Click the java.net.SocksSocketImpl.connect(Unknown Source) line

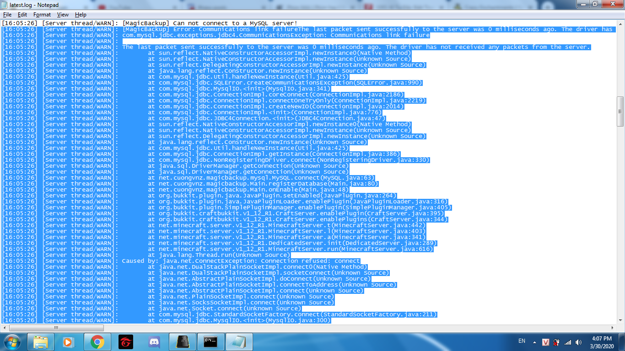tap(169, 303)
